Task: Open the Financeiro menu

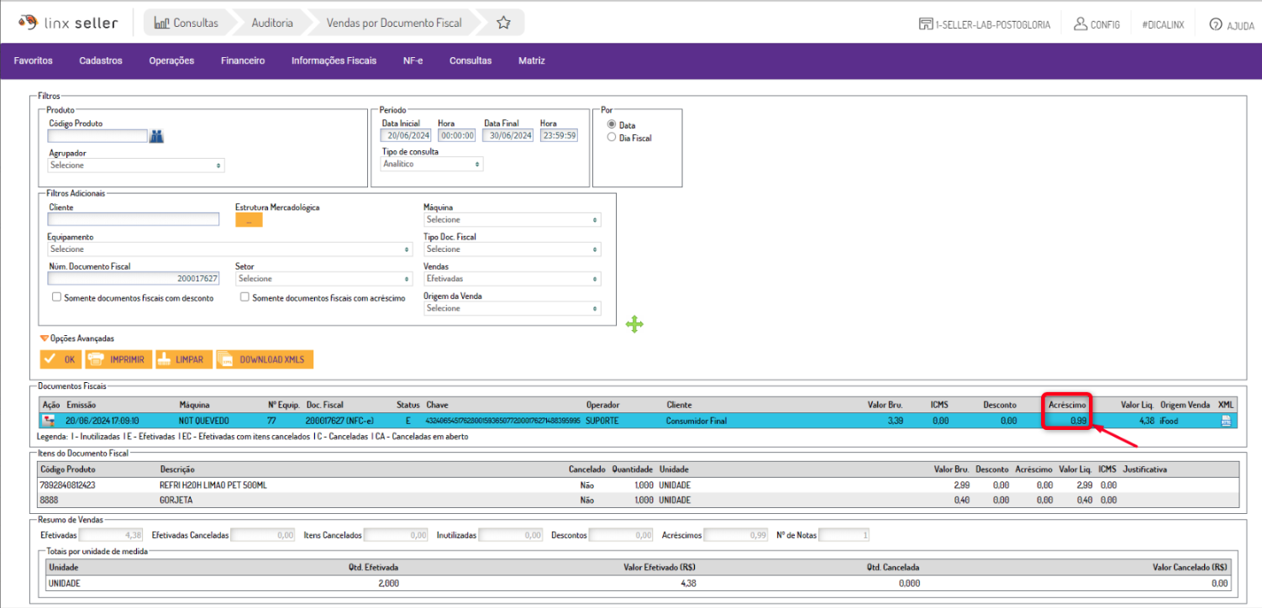Action: [243, 60]
